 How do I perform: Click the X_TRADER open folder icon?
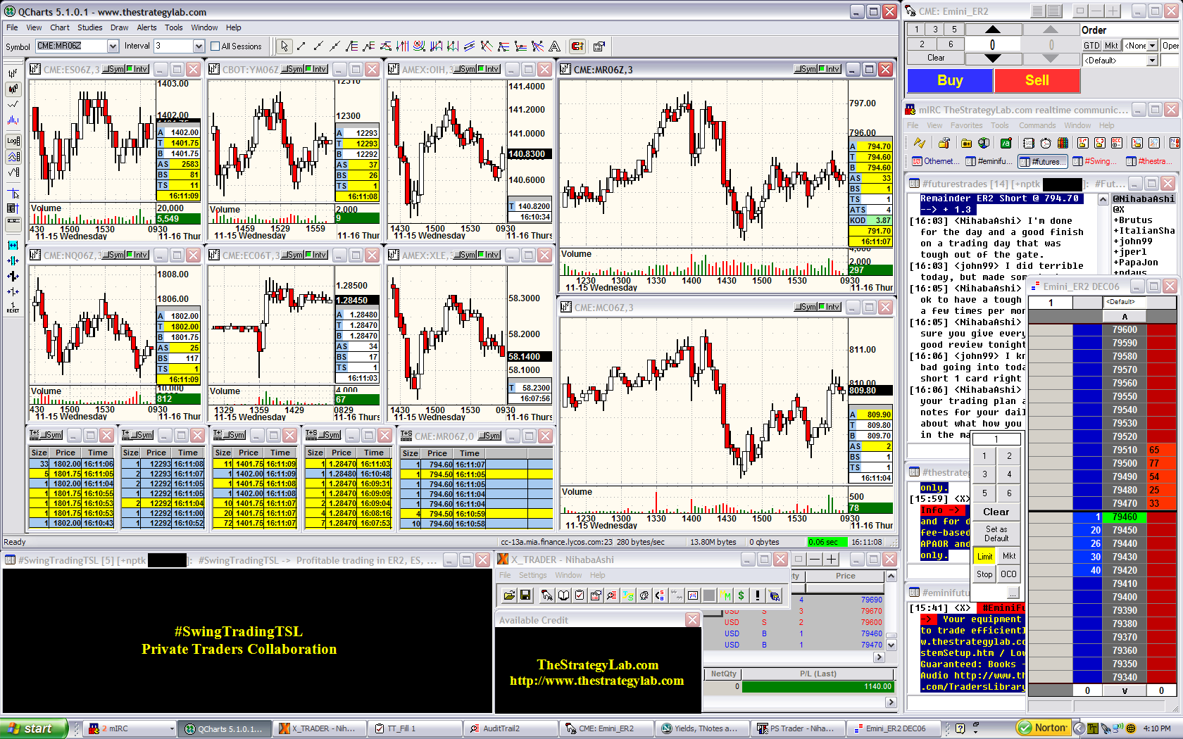pyautogui.click(x=509, y=595)
